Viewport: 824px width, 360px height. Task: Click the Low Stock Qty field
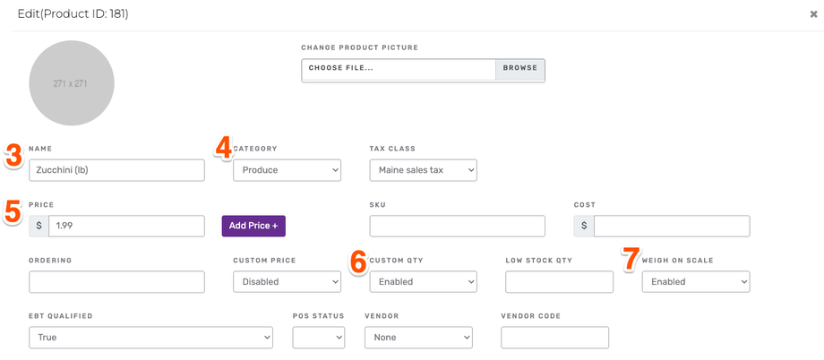(x=559, y=282)
